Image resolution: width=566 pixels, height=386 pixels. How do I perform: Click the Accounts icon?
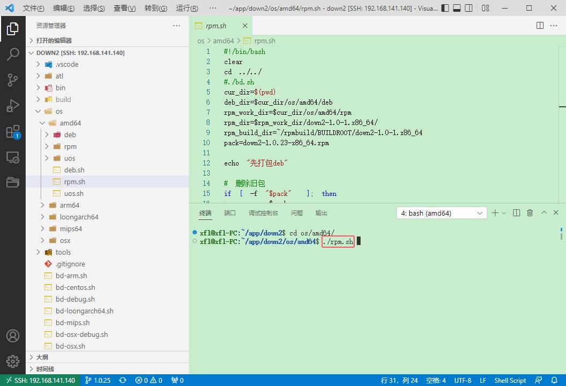pyautogui.click(x=13, y=336)
